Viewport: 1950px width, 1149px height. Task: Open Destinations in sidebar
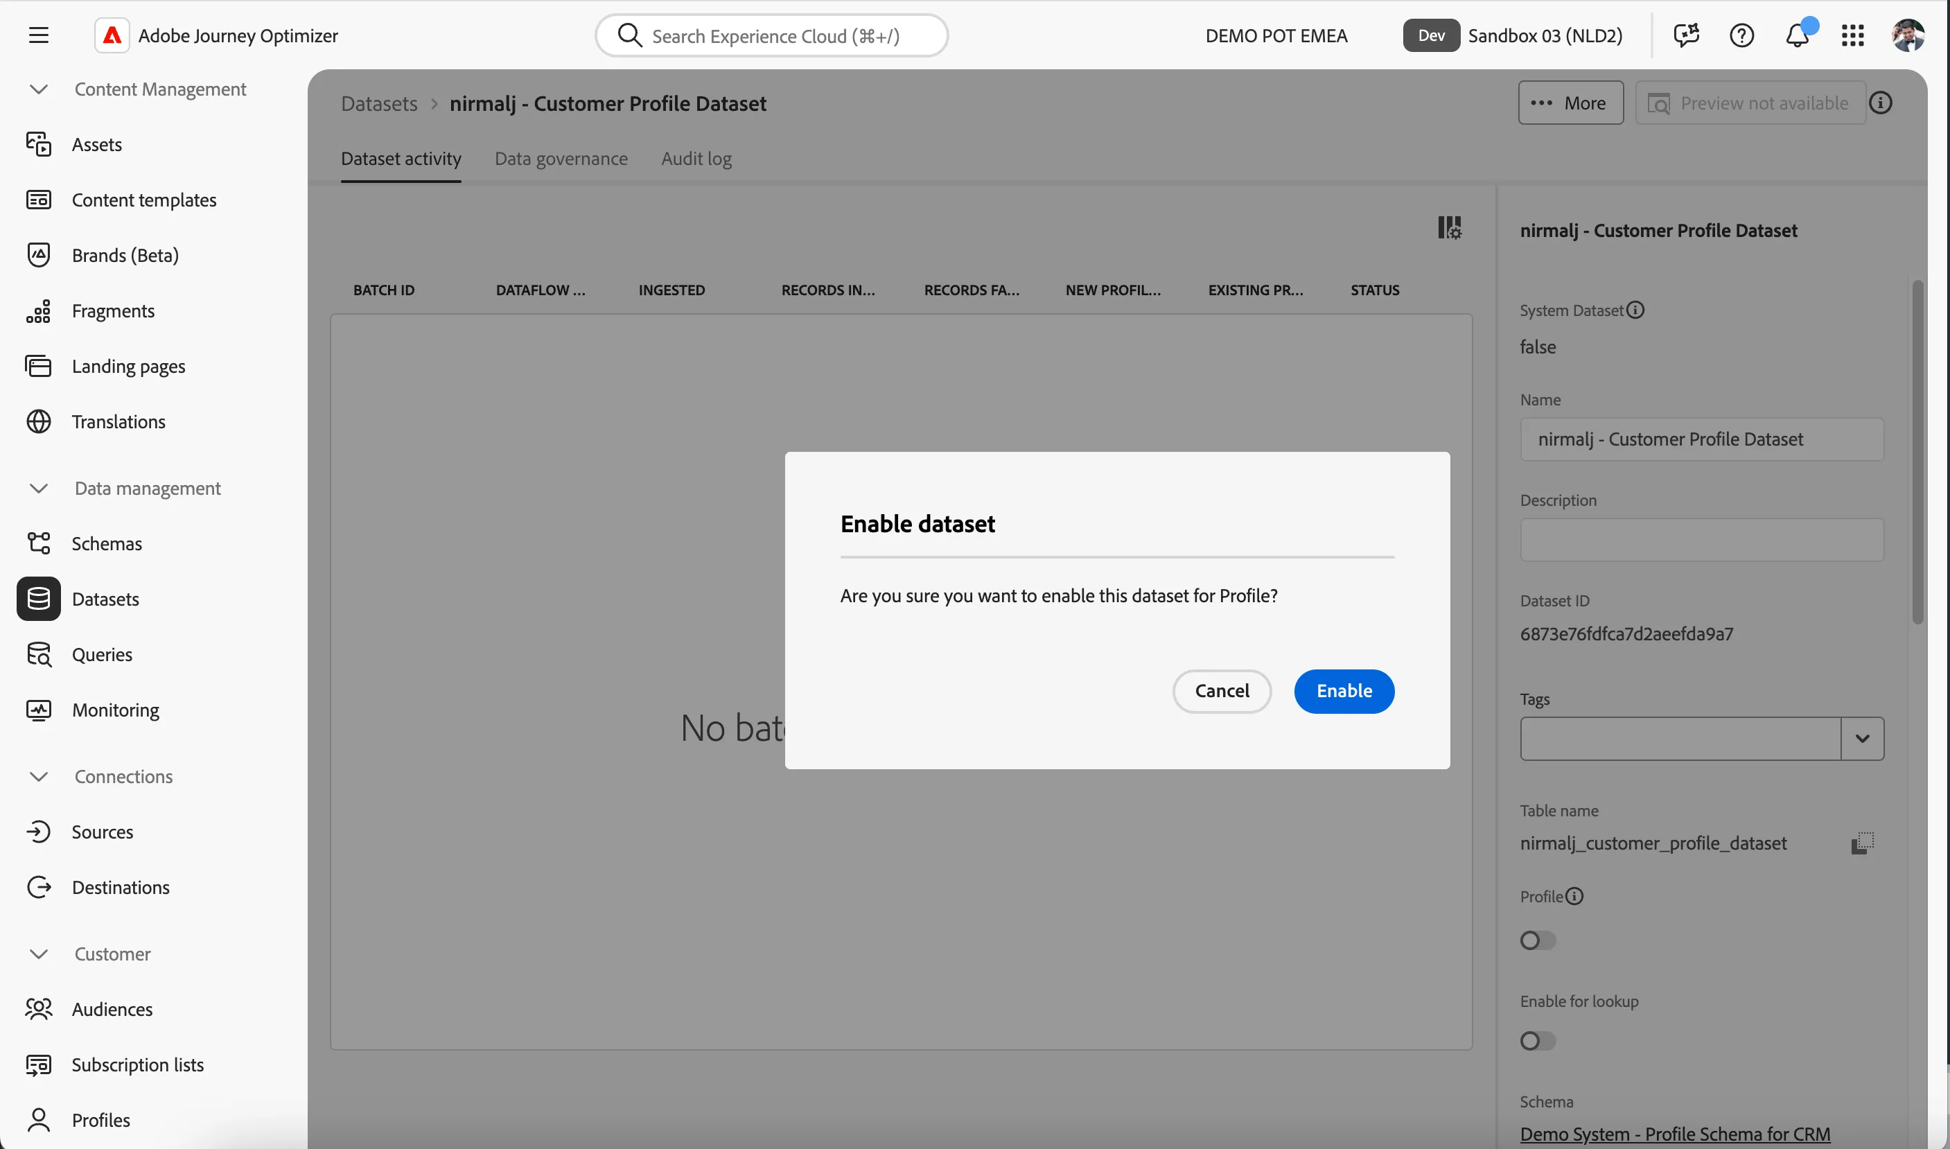coord(121,887)
